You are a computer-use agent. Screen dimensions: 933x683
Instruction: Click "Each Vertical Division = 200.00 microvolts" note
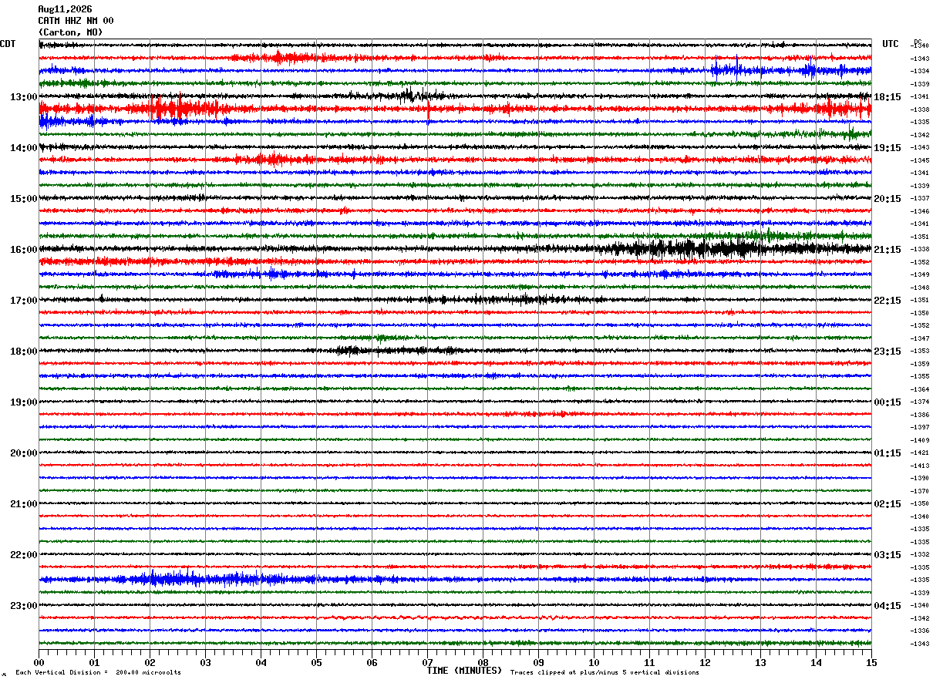[98, 672]
